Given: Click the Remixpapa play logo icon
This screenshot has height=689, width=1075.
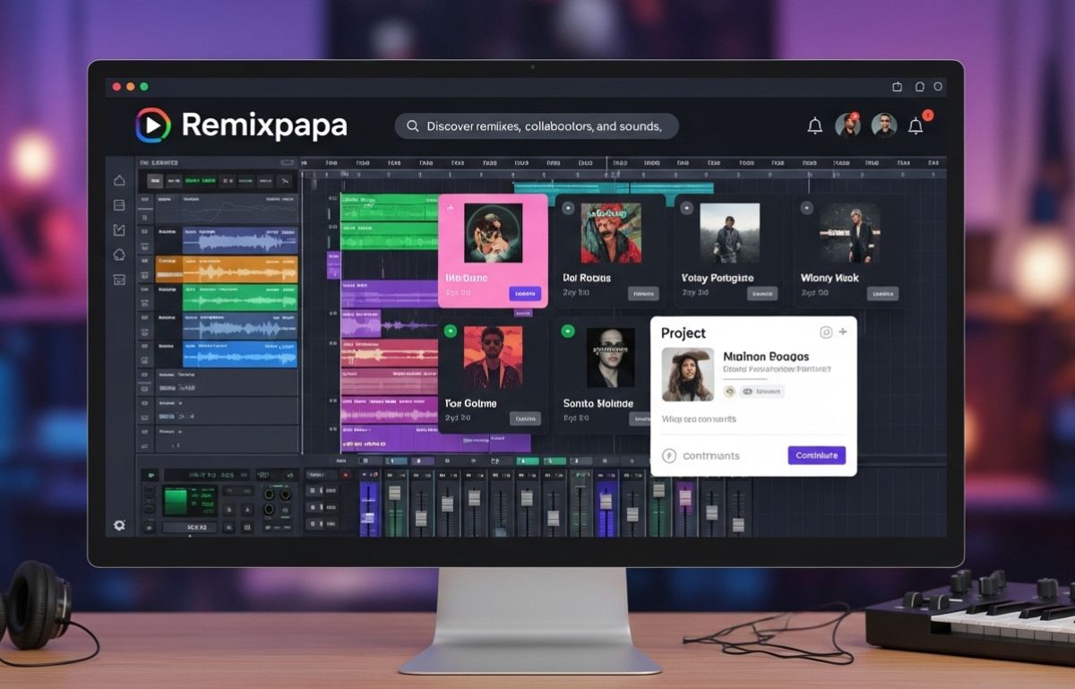Looking at the screenshot, I should tap(152, 125).
